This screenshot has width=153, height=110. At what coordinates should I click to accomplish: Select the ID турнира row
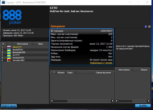(x=82, y=31)
